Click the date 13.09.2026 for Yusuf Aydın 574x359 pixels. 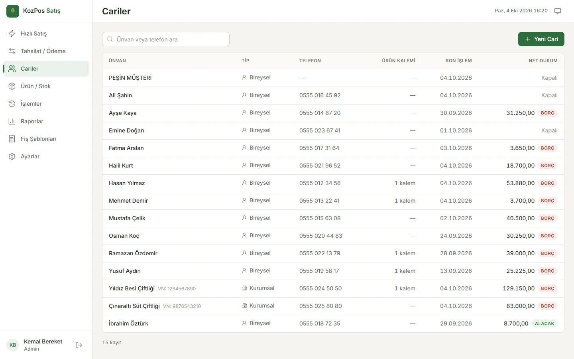(456, 271)
